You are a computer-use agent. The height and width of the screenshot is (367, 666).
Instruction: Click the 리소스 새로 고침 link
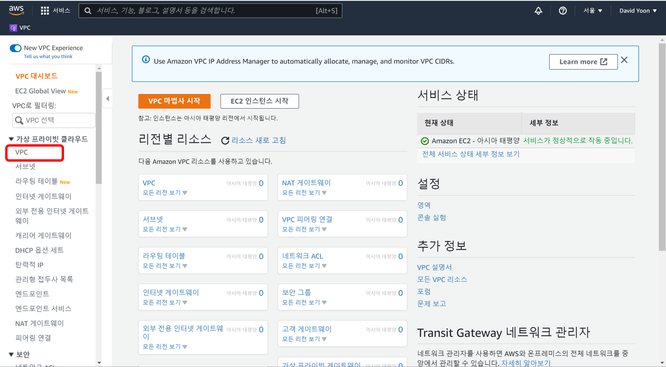point(258,141)
